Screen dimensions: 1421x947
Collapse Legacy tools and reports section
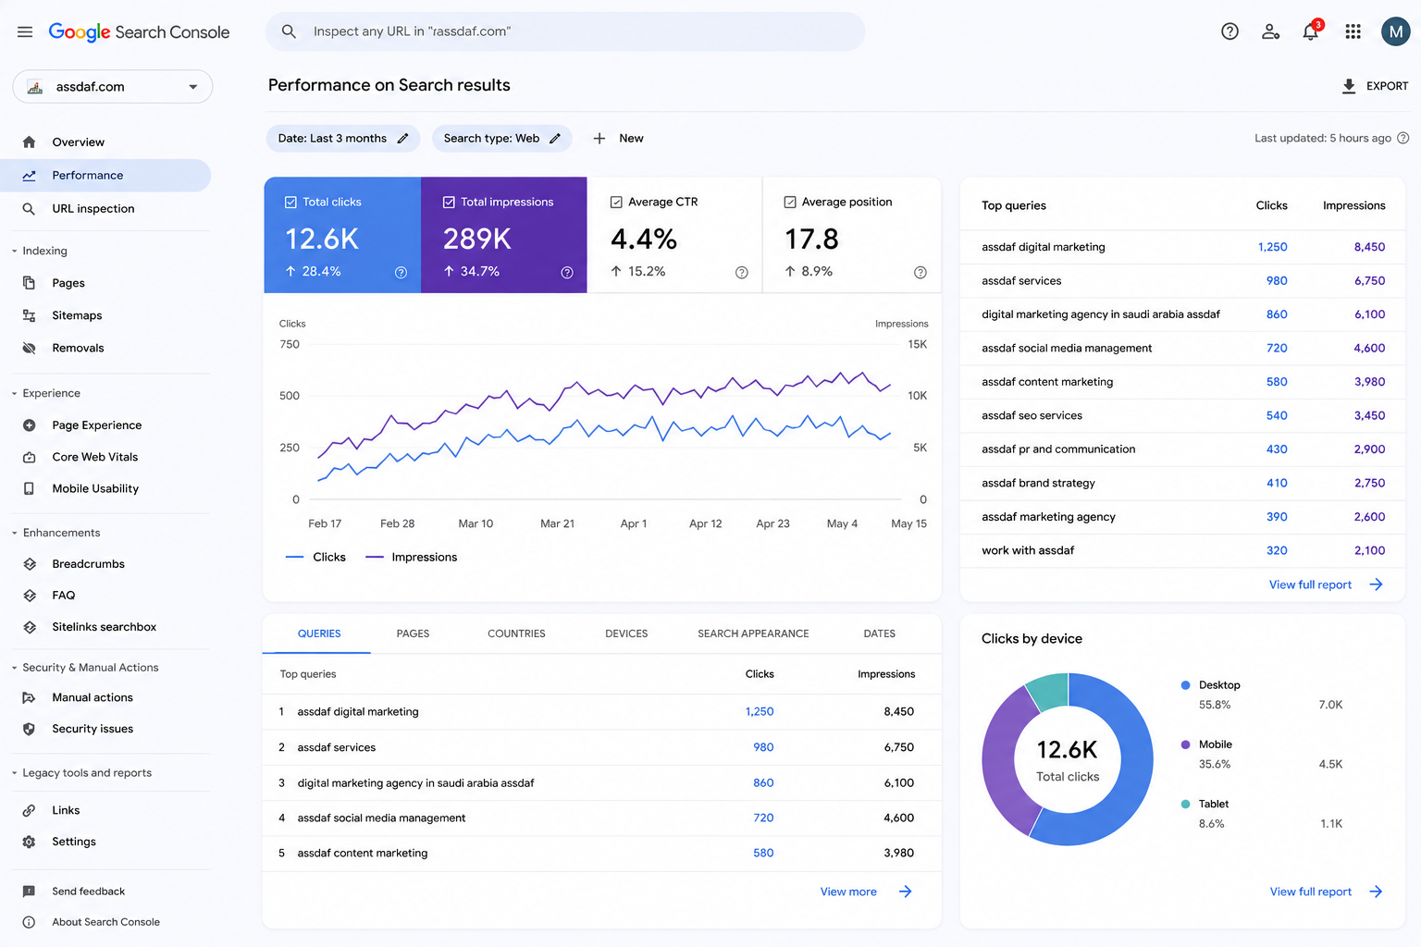tap(15, 773)
